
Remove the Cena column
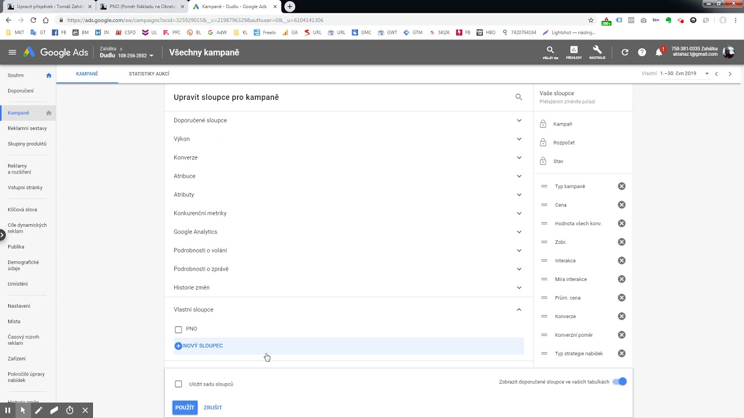pos(621,205)
